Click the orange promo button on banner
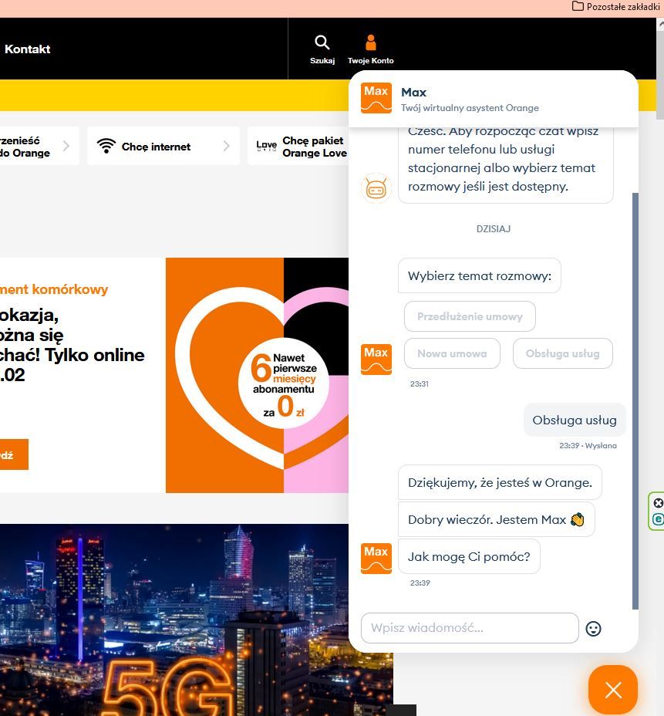Image resolution: width=664 pixels, height=716 pixels. [14, 454]
